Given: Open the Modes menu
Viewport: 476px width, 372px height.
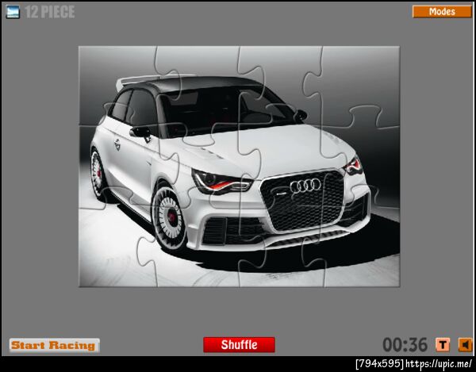Looking at the screenshot, I should point(442,12).
